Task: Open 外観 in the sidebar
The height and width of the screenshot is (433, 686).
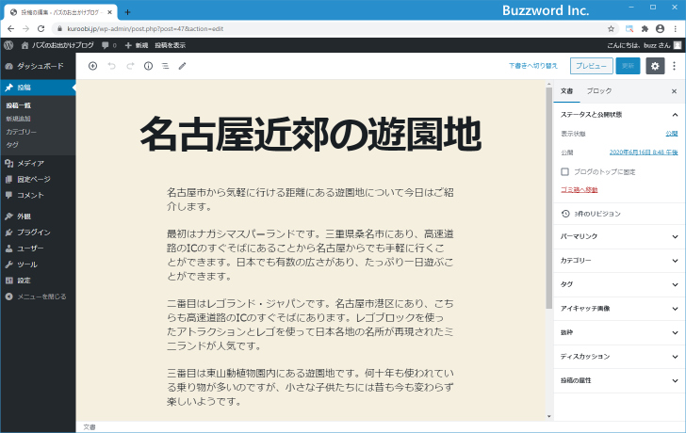Action: pyautogui.click(x=38, y=216)
